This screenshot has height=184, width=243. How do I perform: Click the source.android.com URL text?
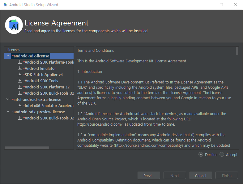pos(100,124)
